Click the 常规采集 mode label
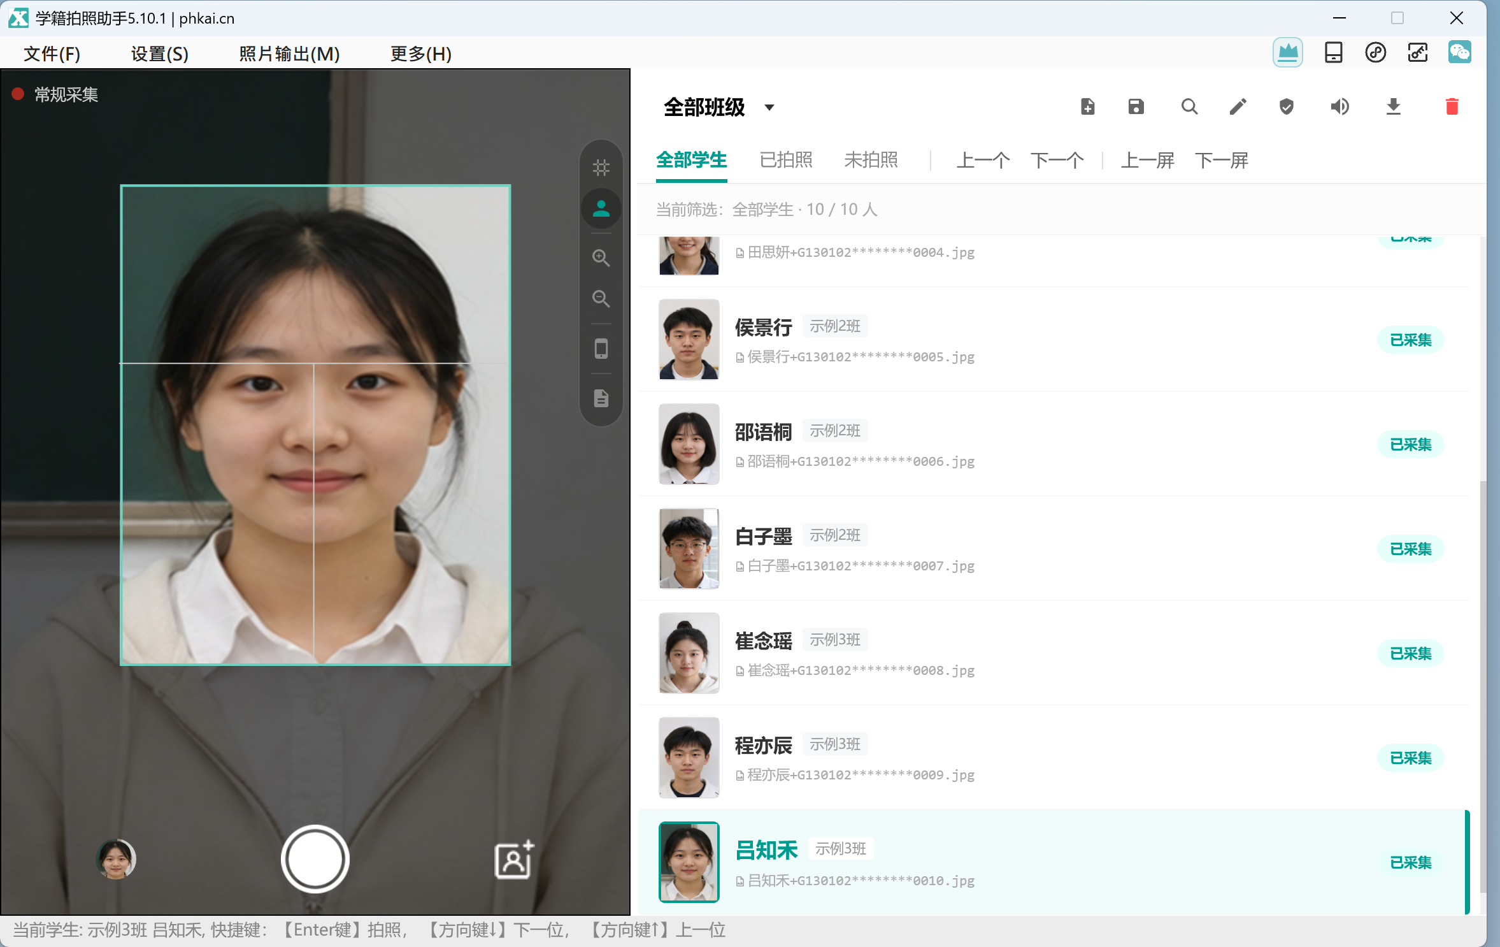Screen dimensions: 1500x947 [66, 95]
